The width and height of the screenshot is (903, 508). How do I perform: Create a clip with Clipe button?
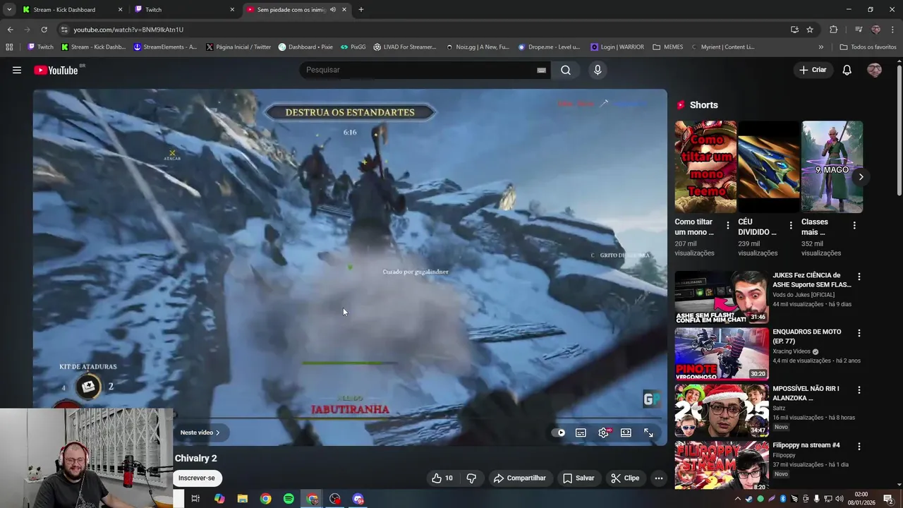625,478
